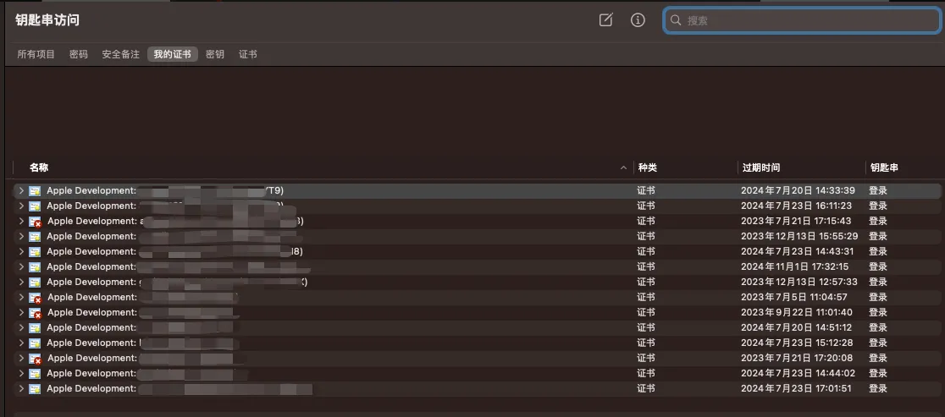Open the info (i) toolbar icon

[638, 20]
